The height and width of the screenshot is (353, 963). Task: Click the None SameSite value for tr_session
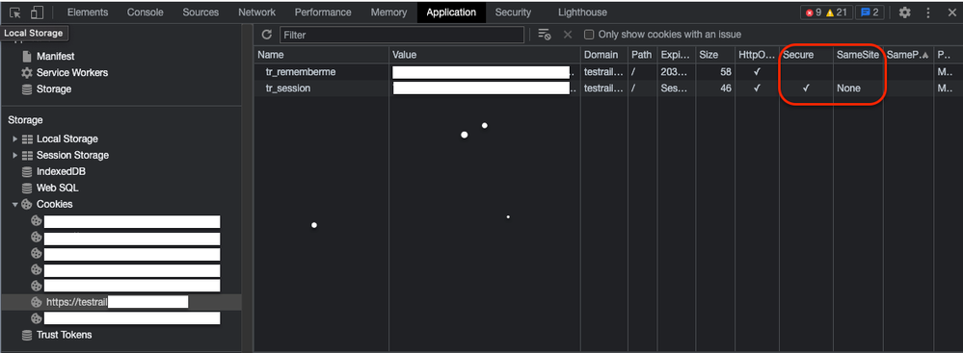tap(848, 88)
